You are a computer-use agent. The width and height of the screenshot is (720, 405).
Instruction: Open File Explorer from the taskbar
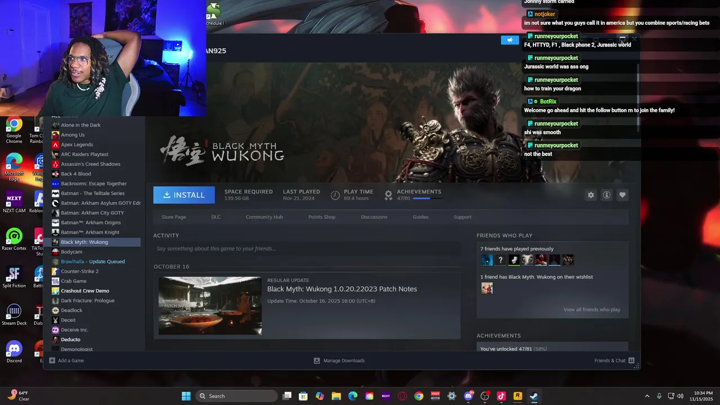point(336,396)
